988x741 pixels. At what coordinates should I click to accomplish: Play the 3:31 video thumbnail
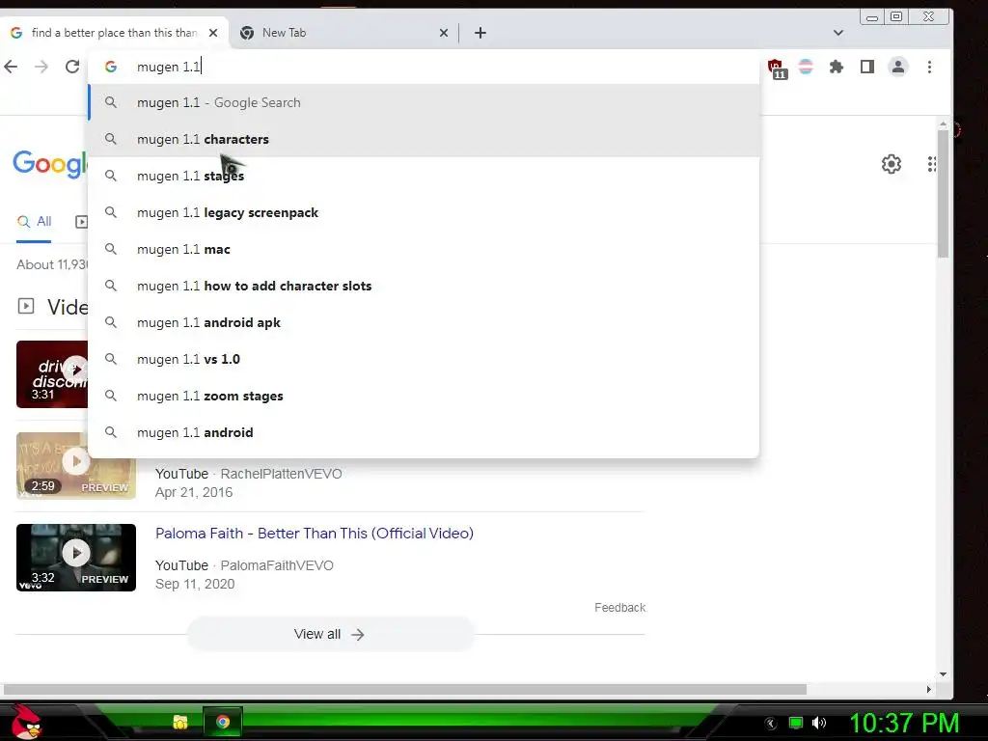(52, 374)
